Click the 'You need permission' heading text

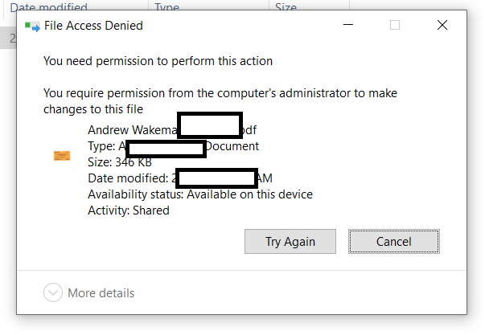point(158,61)
